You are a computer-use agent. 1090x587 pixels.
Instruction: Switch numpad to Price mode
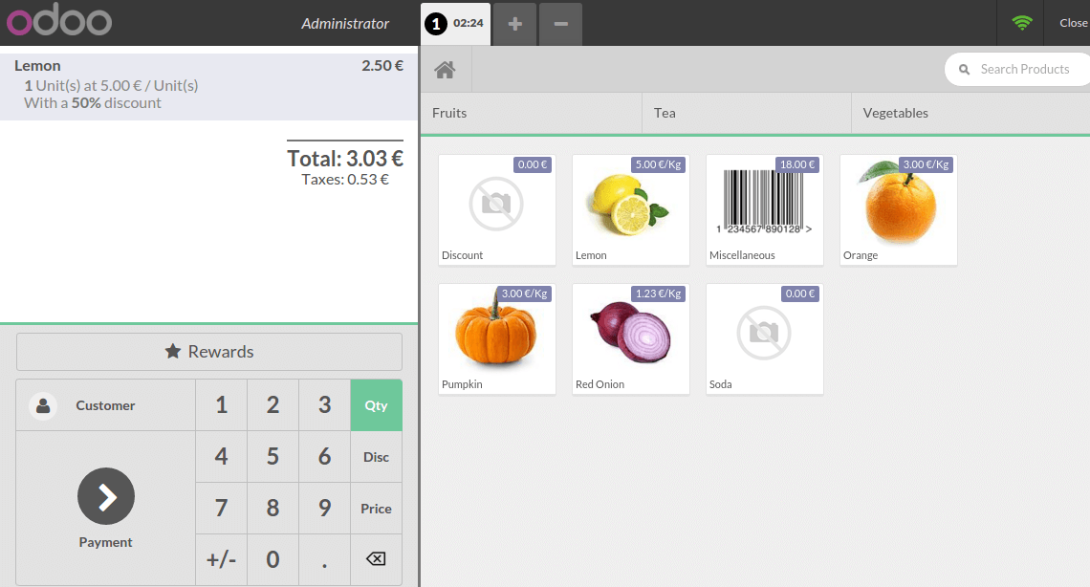coord(376,508)
